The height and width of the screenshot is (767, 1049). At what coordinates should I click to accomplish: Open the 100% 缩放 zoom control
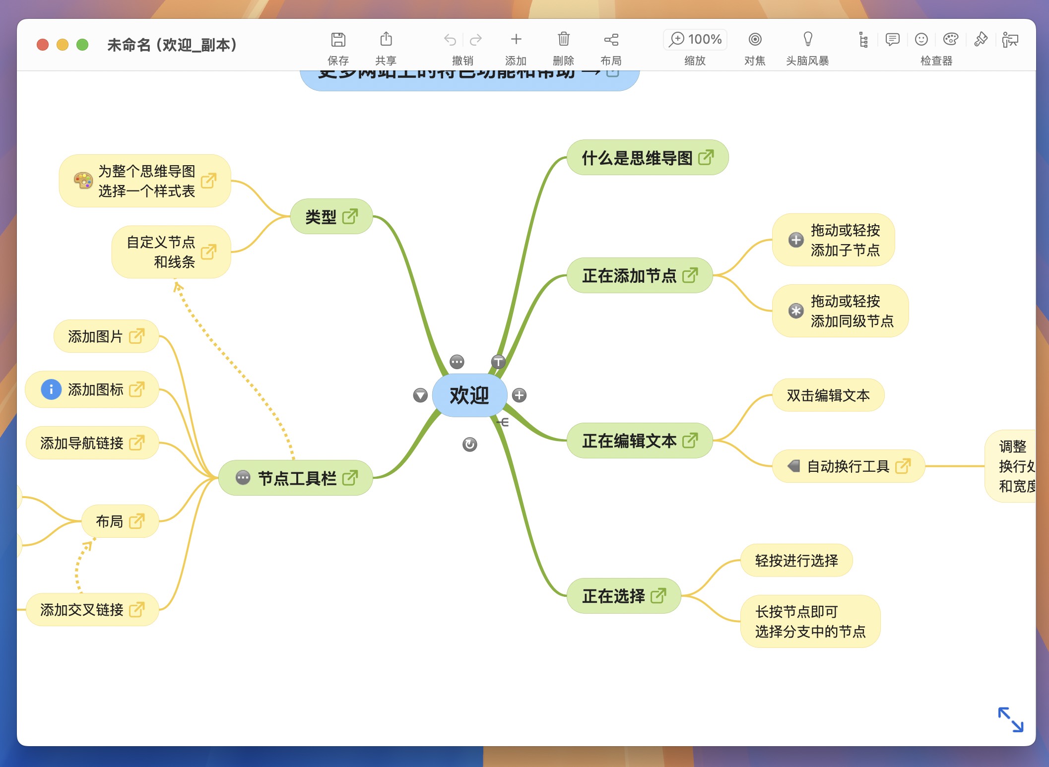[695, 39]
